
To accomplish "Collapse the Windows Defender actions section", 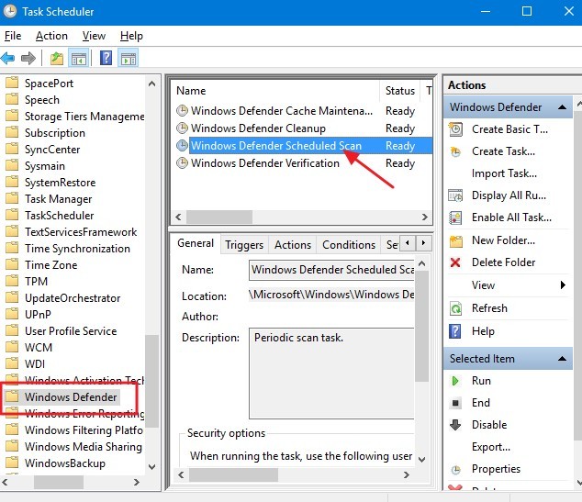I will click(x=562, y=107).
